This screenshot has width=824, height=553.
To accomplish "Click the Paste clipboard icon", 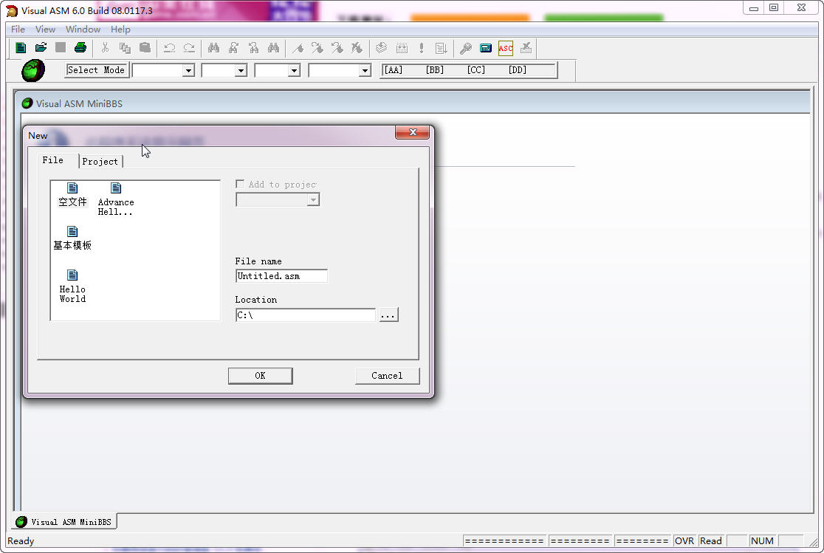I will pos(145,48).
